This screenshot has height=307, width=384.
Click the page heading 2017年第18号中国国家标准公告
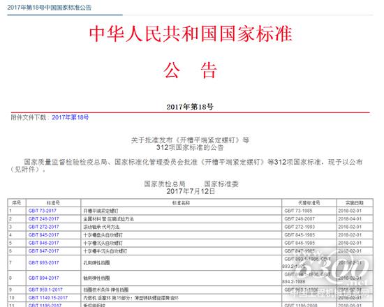50,8
